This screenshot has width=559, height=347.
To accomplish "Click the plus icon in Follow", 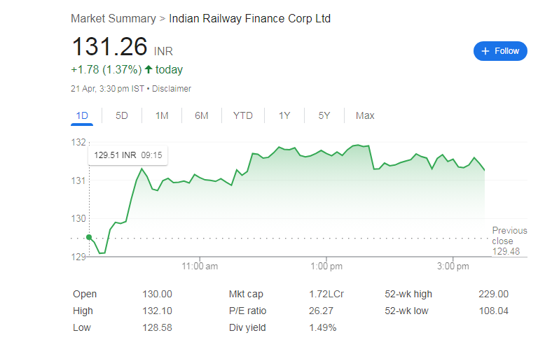I will coord(485,51).
